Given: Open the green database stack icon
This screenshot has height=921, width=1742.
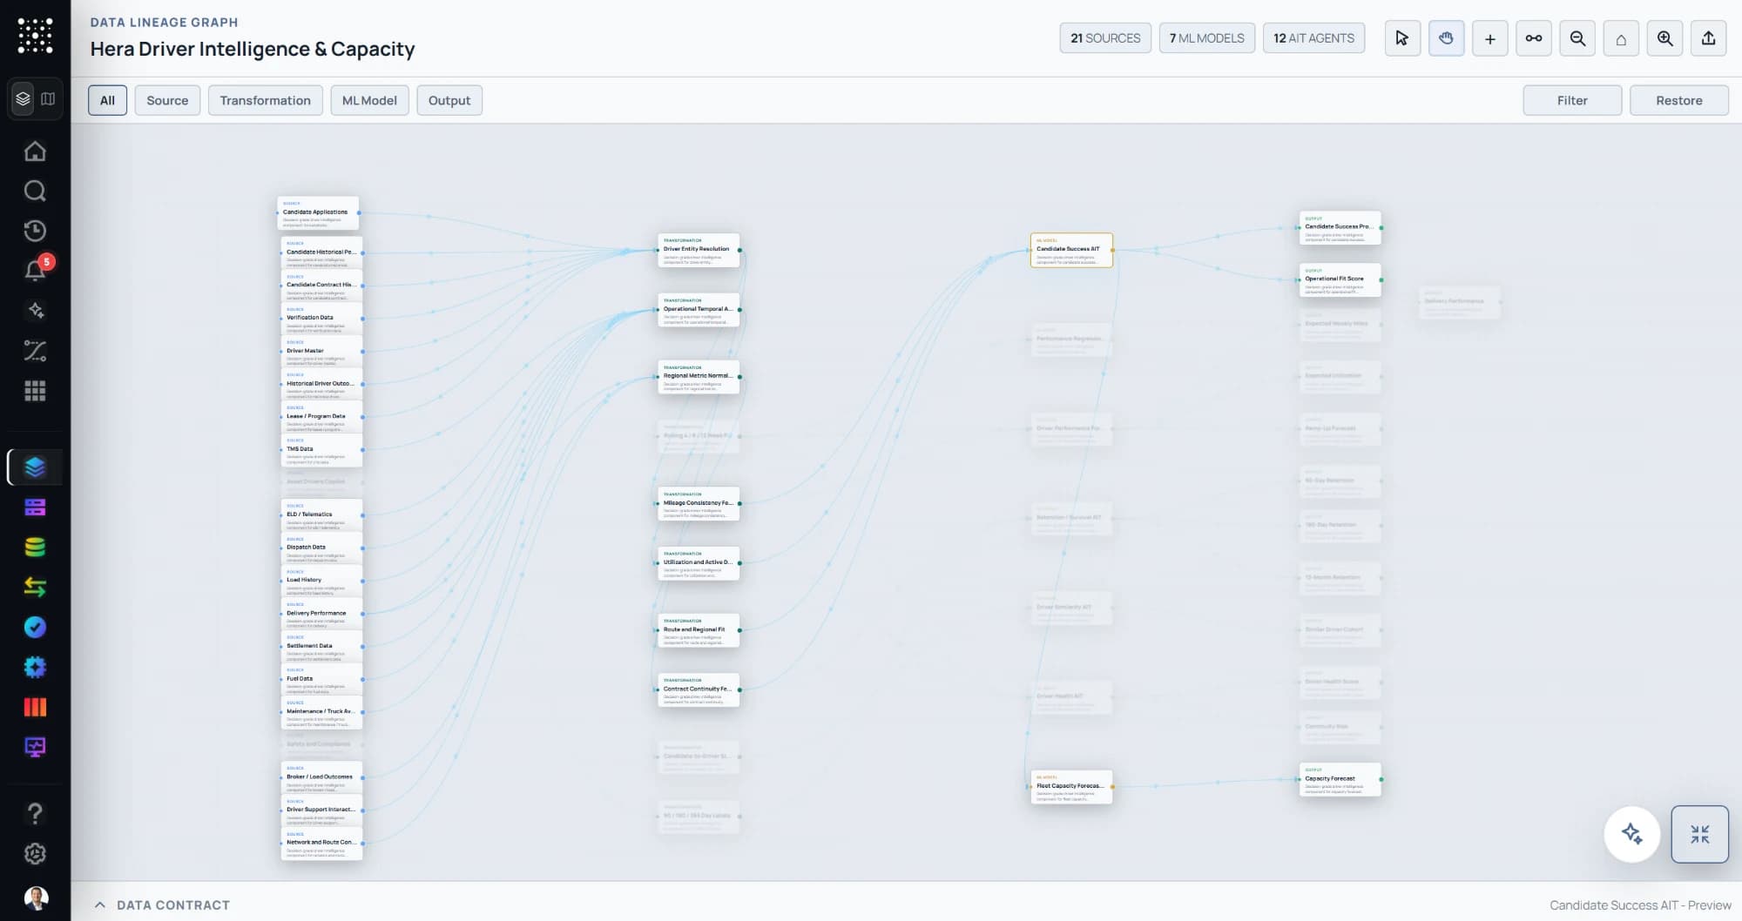Looking at the screenshot, I should tap(35, 547).
